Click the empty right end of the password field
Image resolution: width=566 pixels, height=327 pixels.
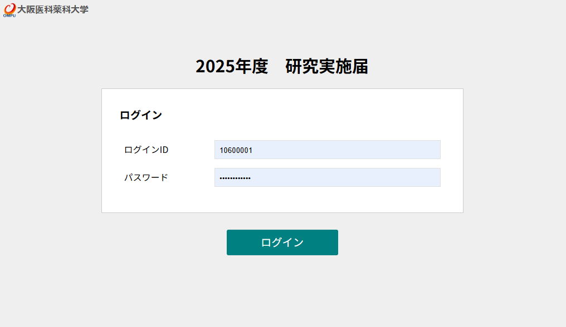[x=412, y=177]
